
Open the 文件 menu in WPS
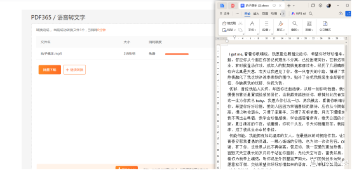click(x=225, y=13)
